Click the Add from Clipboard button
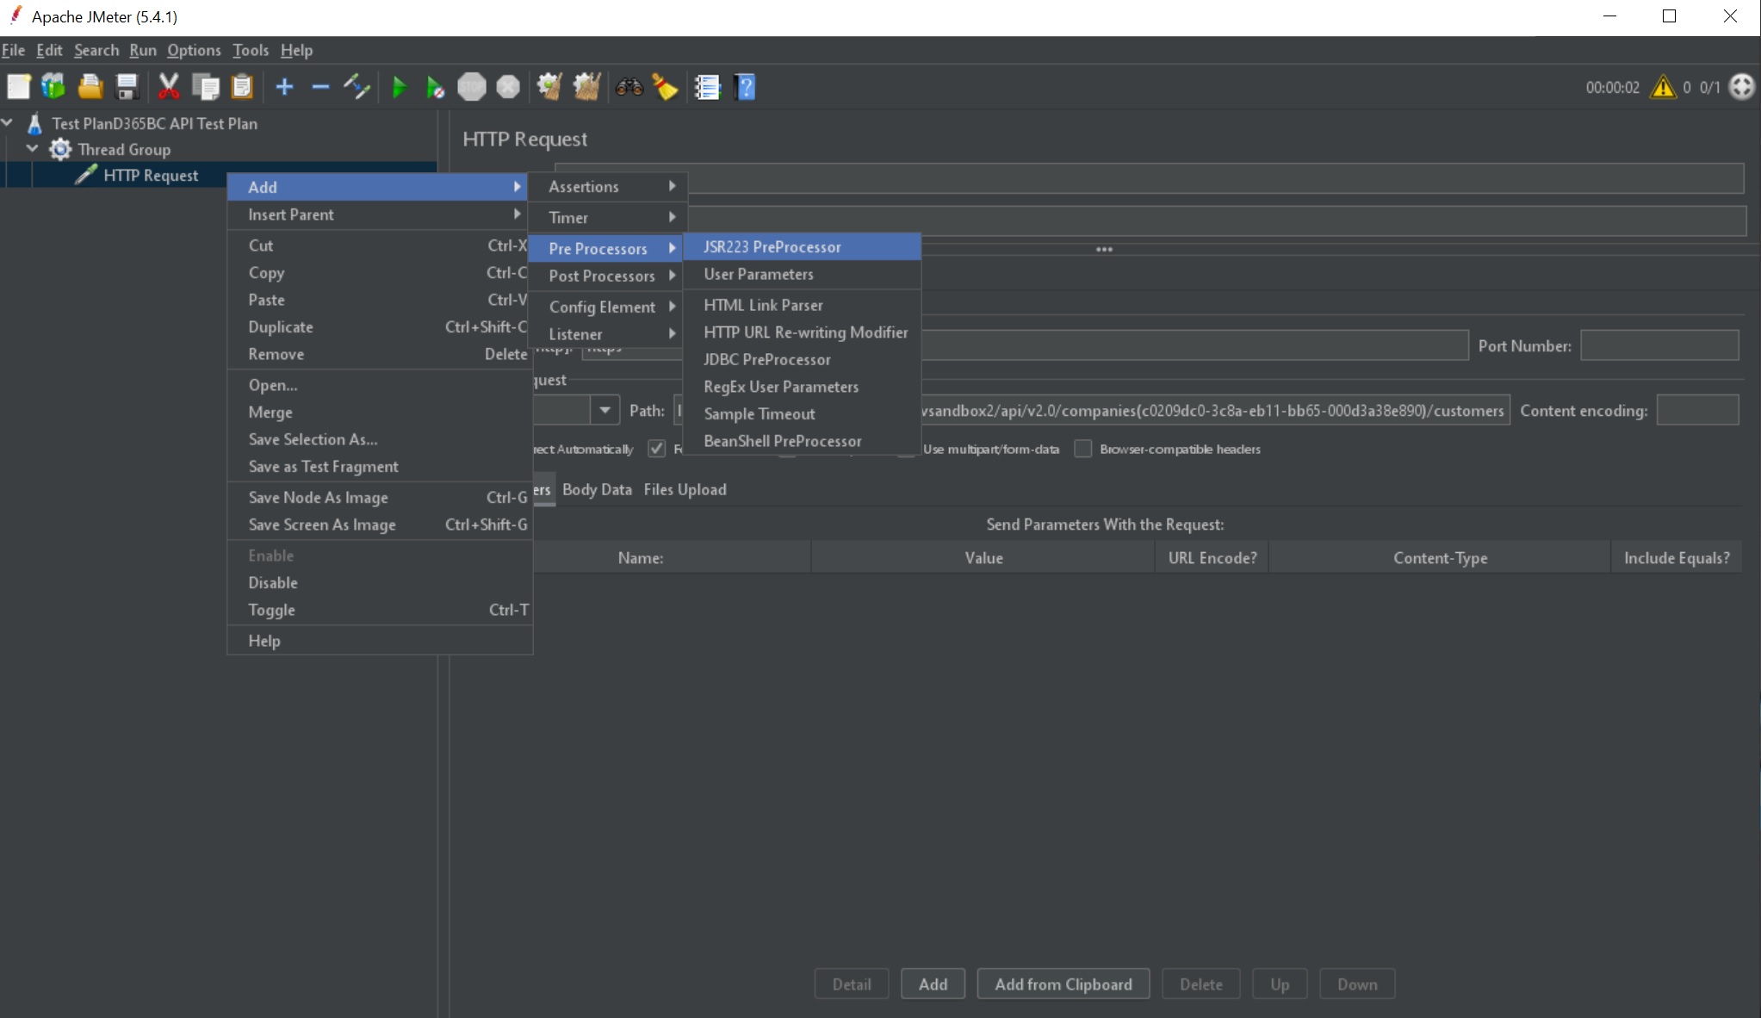 [1063, 984]
